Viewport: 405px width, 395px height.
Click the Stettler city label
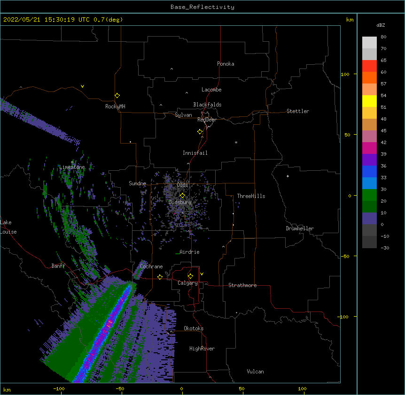298,111
